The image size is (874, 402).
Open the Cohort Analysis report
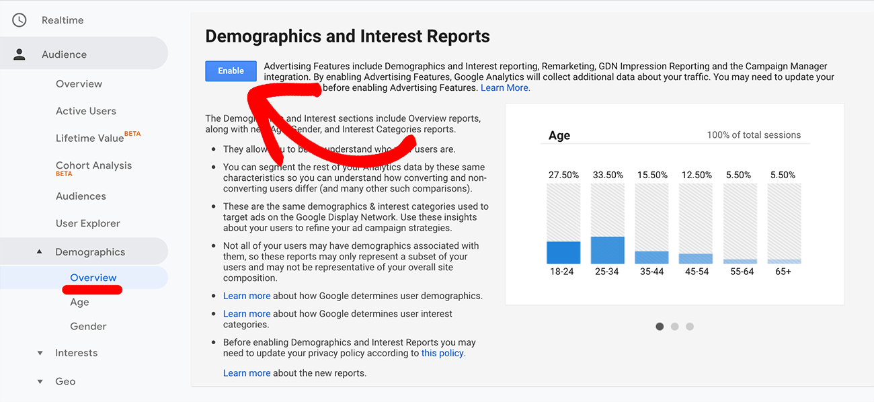point(93,167)
